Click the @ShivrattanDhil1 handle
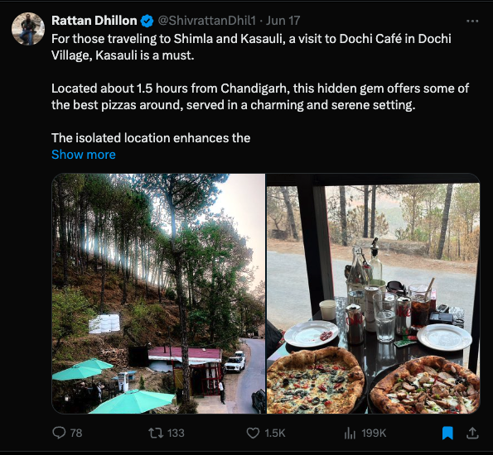Image resolution: width=493 pixels, height=455 pixels. (x=206, y=21)
